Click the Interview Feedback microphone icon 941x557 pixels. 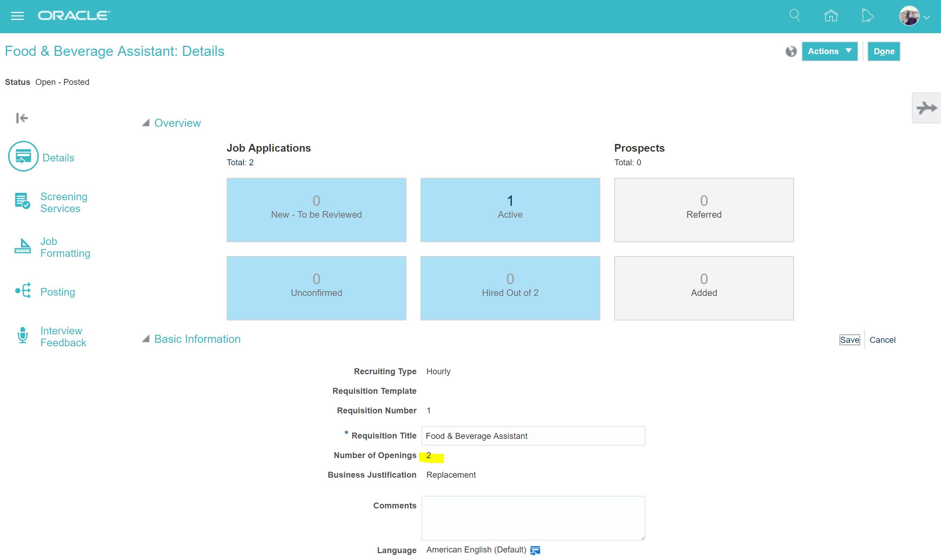tap(22, 335)
